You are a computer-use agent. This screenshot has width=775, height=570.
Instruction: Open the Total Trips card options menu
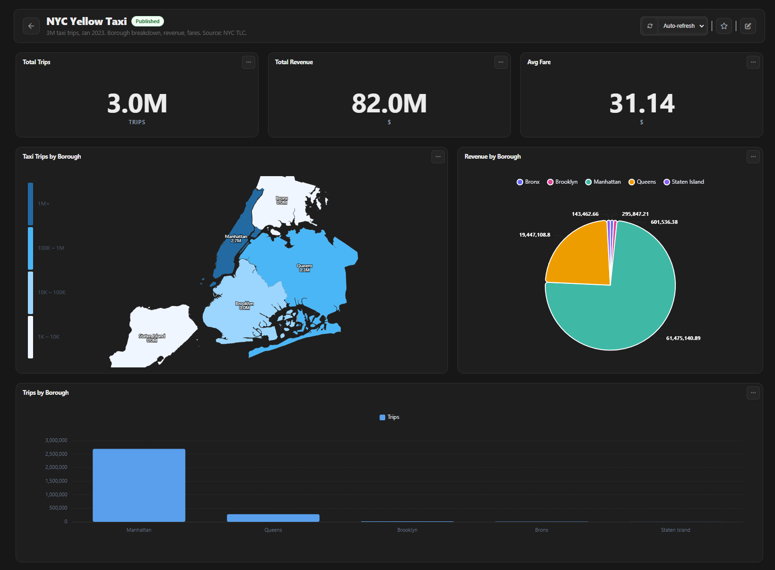point(249,62)
